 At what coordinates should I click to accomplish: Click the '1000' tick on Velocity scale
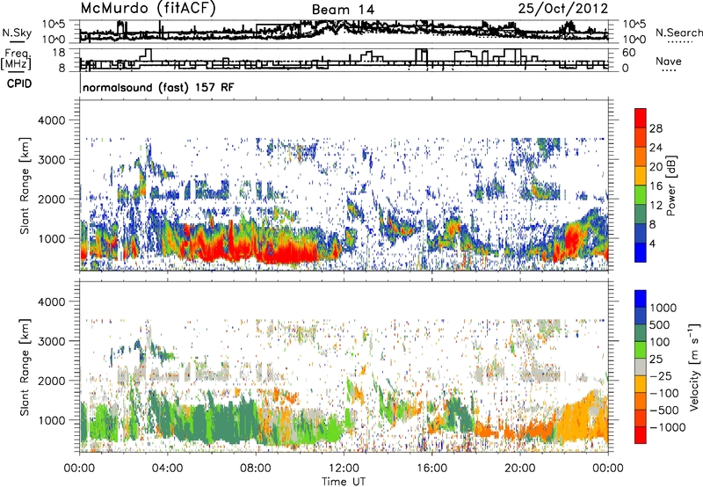[x=663, y=308]
